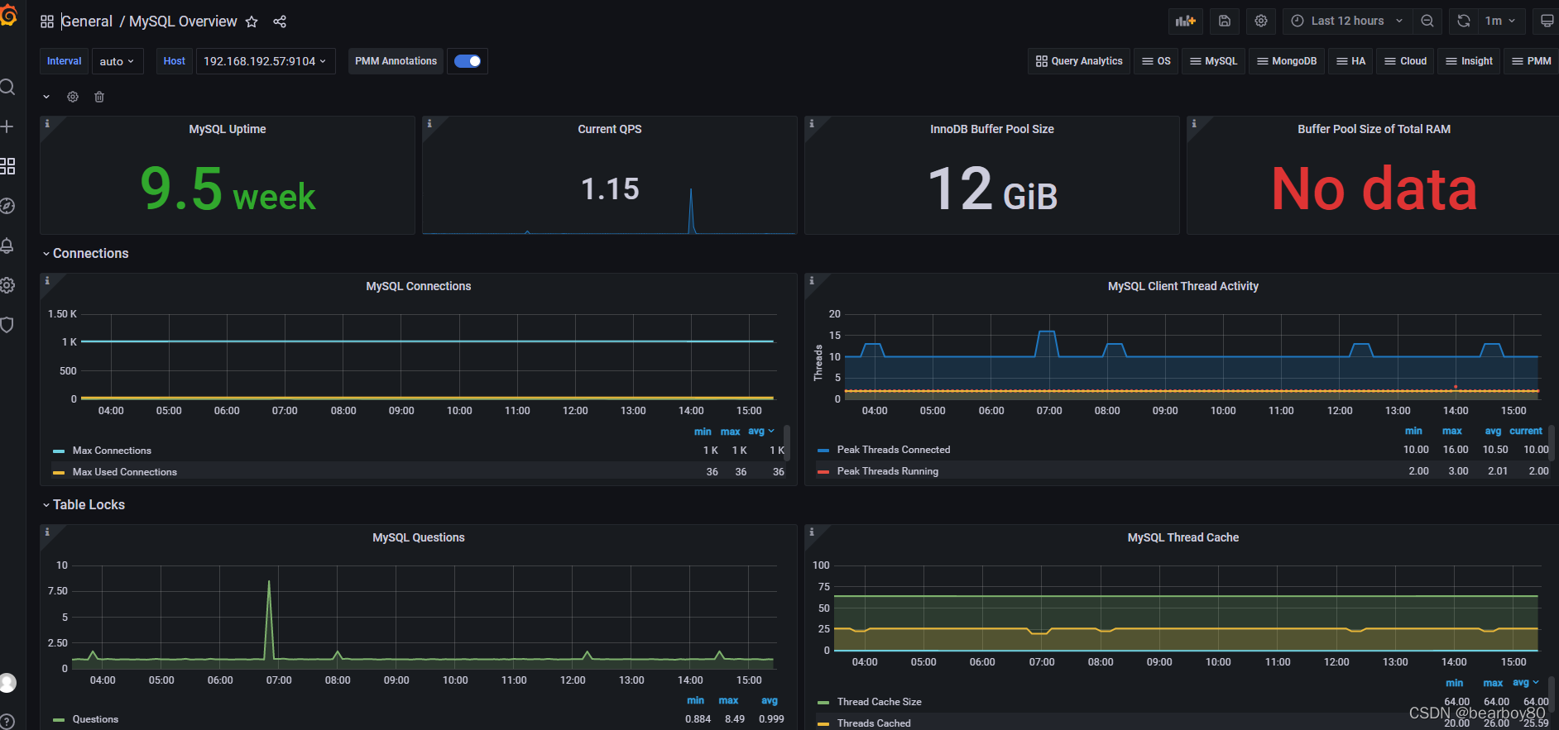1559x730 pixels.
Task: Sort Thread Cache legend by avg
Action: (x=1525, y=683)
